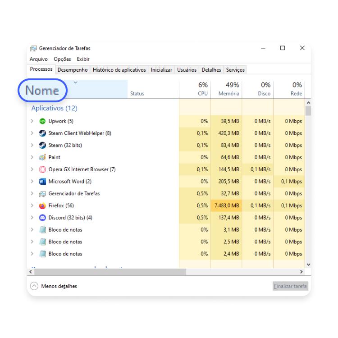This screenshot has width=338, height=338.
Task: Click the Menos detalhes link
Action: (x=59, y=286)
